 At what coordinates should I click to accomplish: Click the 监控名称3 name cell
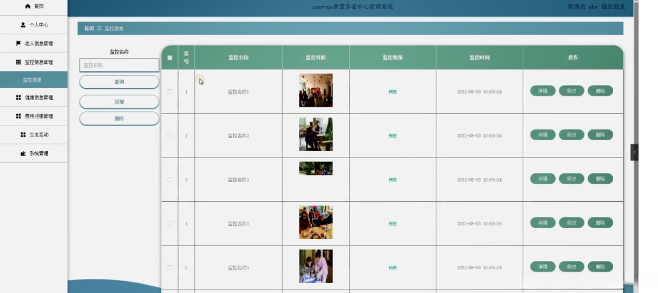pos(238,180)
